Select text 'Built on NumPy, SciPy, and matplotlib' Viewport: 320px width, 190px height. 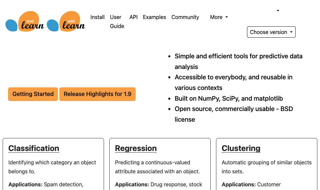229,99
